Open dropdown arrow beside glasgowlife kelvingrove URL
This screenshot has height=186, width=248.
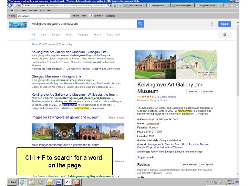click(x=110, y=55)
